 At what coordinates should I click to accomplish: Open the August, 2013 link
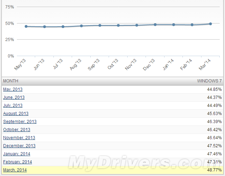[16, 114]
